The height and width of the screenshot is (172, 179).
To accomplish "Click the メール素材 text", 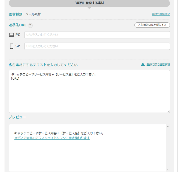I will (x=33, y=14).
